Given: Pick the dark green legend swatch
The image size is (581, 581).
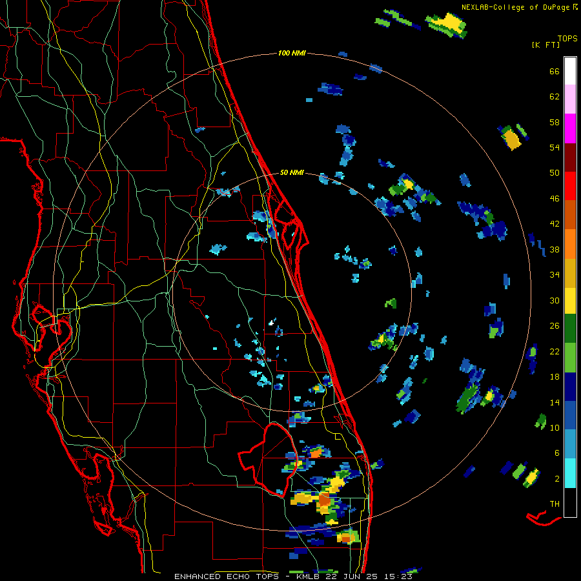Looking at the screenshot, I should pos(570,329).
